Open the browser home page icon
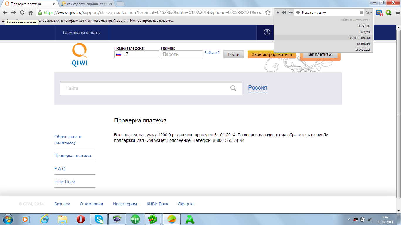This screenshot has height=225, width=401. [31, 13]
